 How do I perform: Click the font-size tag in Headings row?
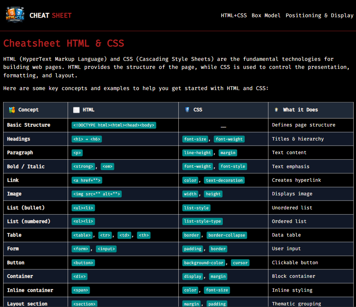(x=195, y=139)
